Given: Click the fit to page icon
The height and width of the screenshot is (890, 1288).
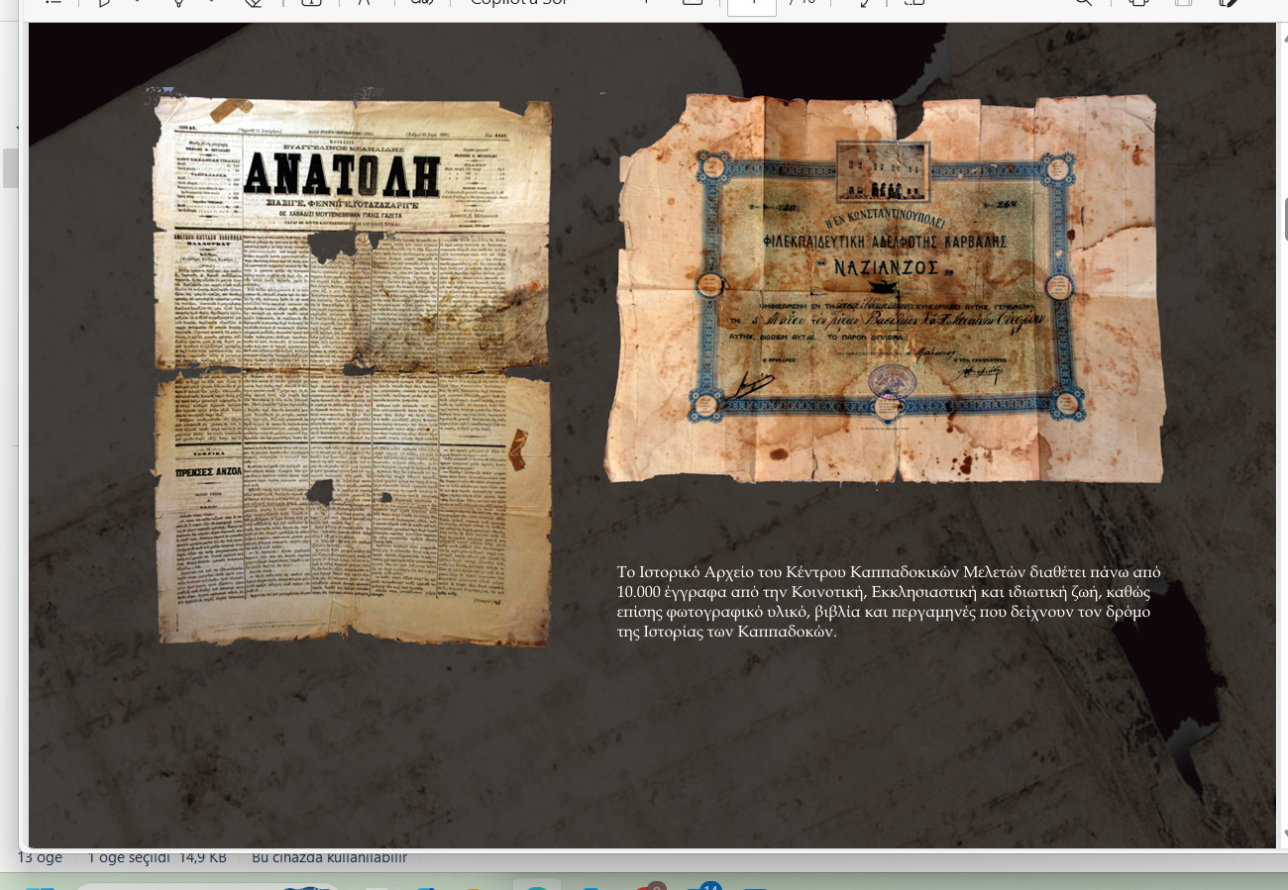Looking at the screenshot, I should pyautogui.click(x=695, y=3).
